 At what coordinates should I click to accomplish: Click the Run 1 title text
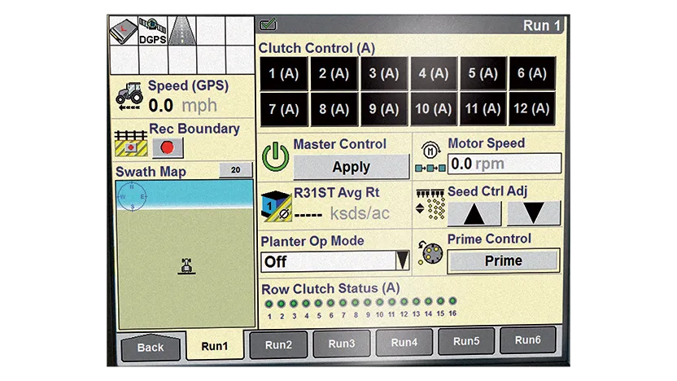(541, 25)
